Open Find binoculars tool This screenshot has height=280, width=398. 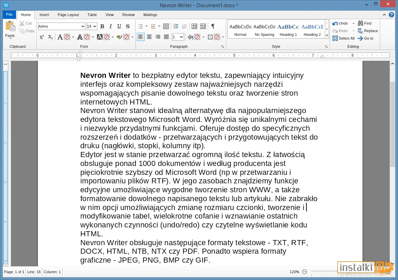[x=365, y=23]
